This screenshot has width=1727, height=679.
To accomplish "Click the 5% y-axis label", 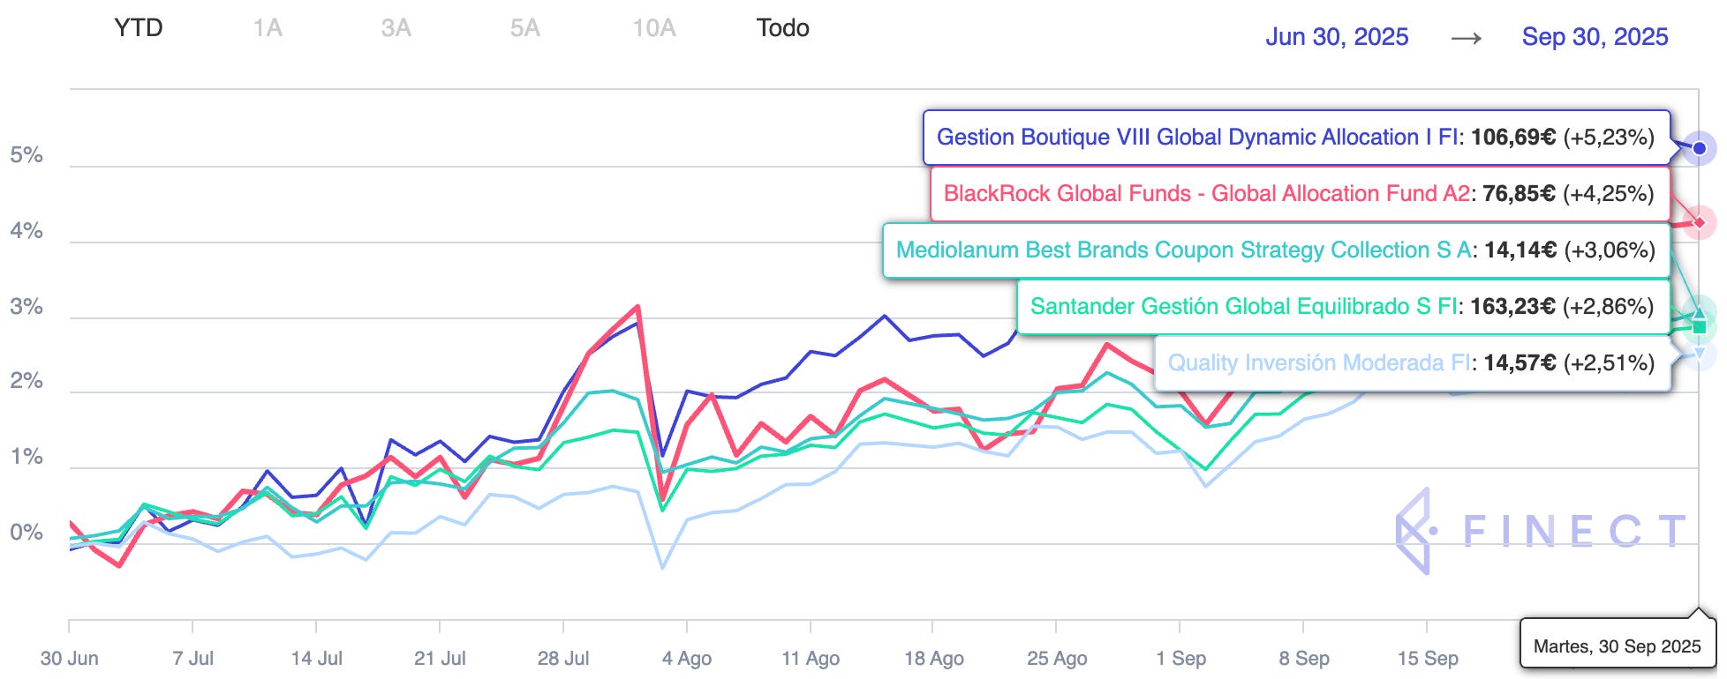I will point(26,155).
